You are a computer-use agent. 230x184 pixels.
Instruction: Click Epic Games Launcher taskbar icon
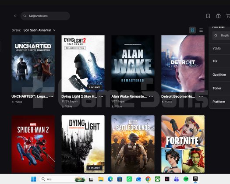coord(195,179)
